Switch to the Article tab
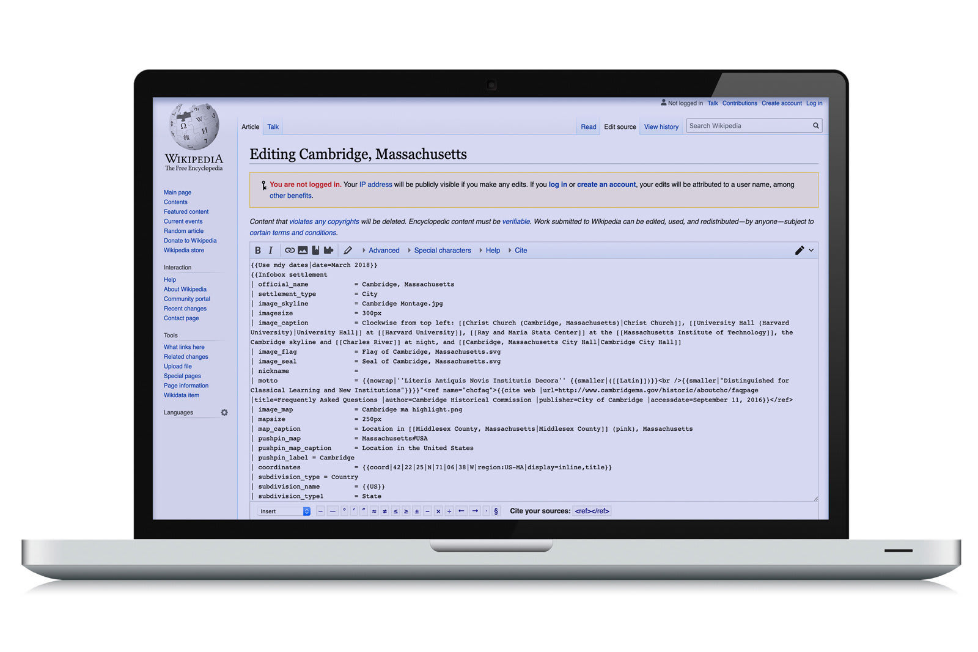This screenshot has width=978, height=652. pyautogui.click(x=251, y=127)
